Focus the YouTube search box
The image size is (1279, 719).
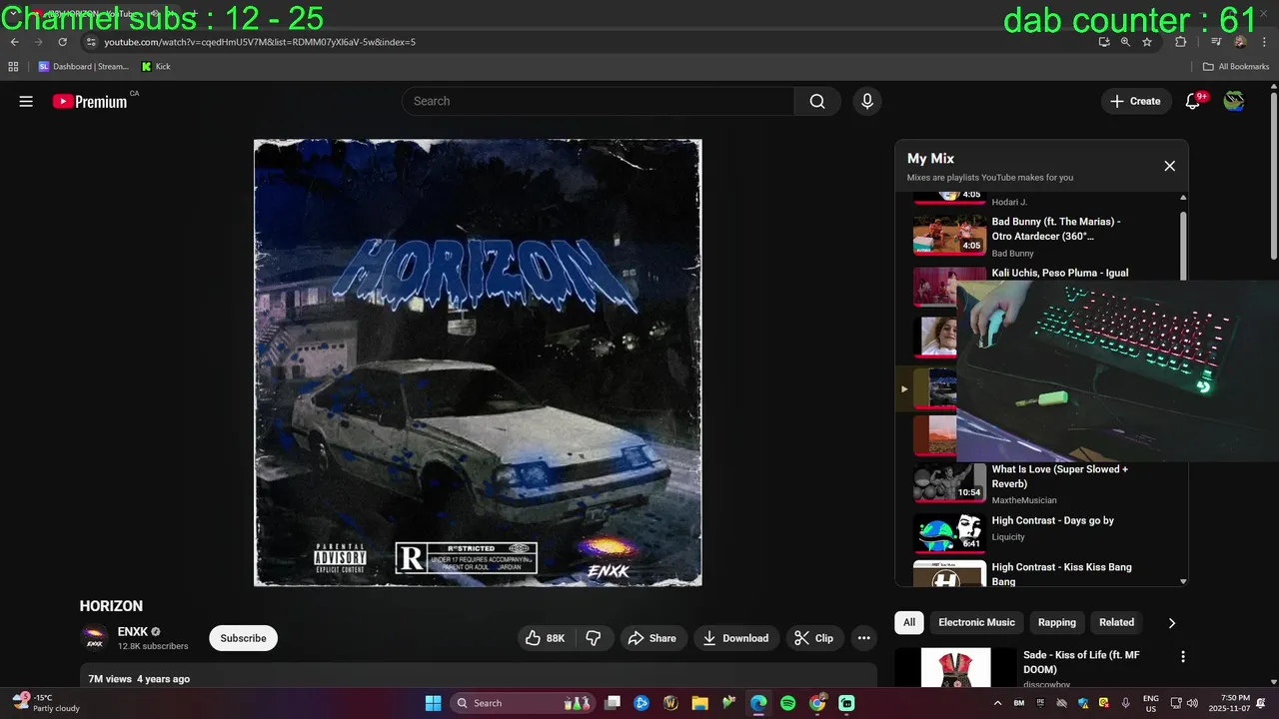pos(598,101)
